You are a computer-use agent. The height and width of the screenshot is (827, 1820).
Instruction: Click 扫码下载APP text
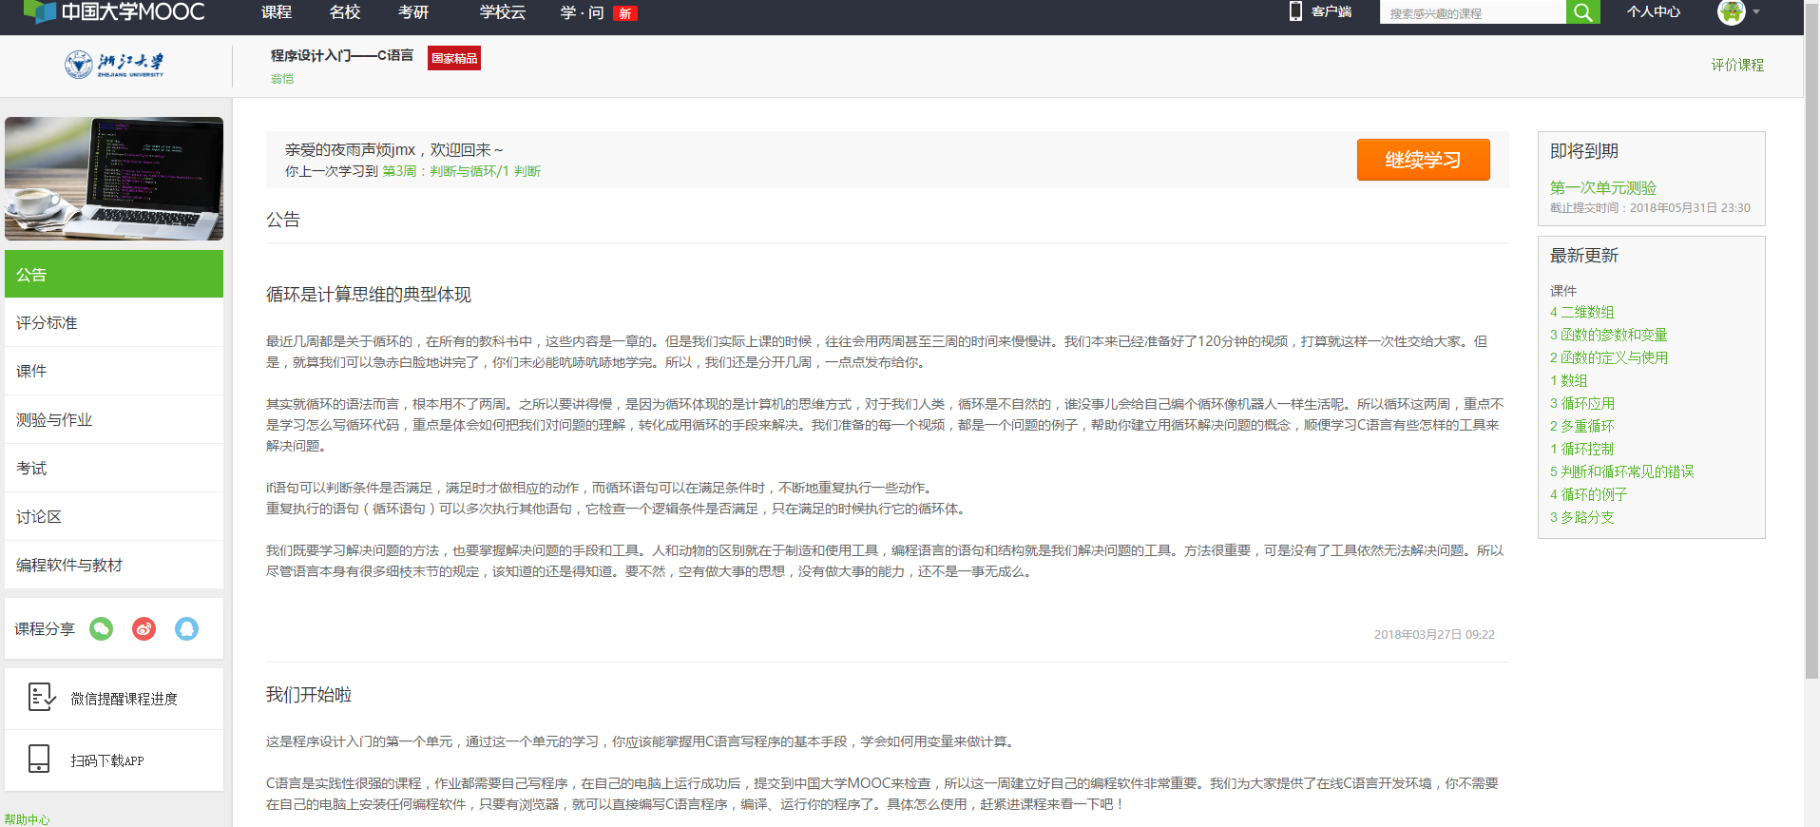[x=107, y=760]
